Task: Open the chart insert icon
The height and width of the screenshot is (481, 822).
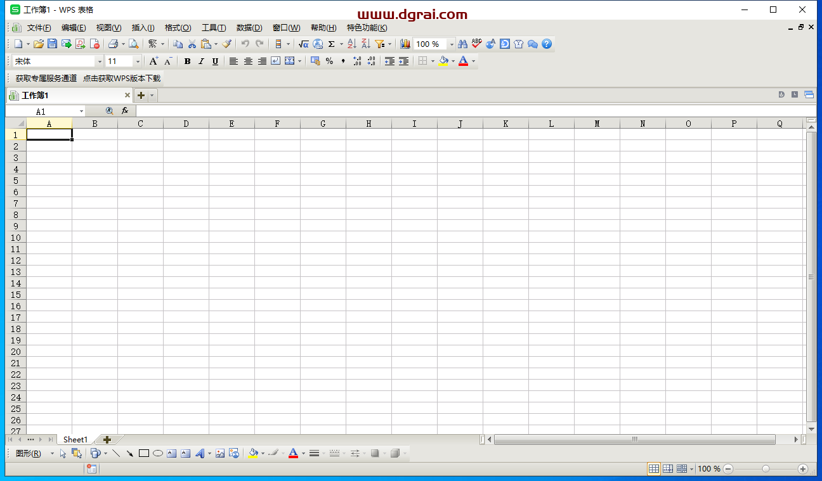Action: point(405,44)
